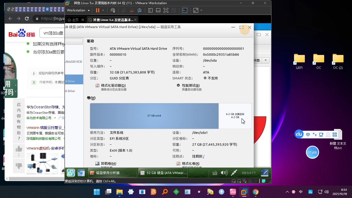Revert the VM to its previous snapshot
Image resolution: width=352 pixels, height=198 pixels.
pyautogui.click(x=132, y=10)
